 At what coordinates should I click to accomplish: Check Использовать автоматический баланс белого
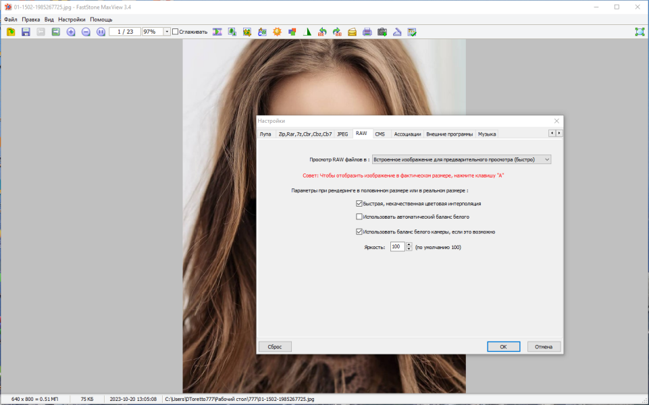[359, 217]
